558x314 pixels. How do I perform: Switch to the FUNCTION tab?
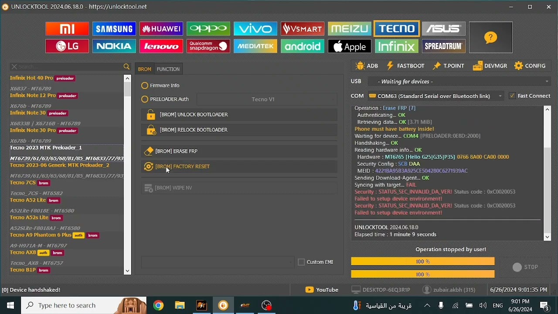(169, 69)
